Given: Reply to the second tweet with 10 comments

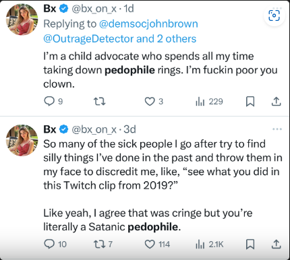Looking at the screenshot, I should click(x=55, y=244).
